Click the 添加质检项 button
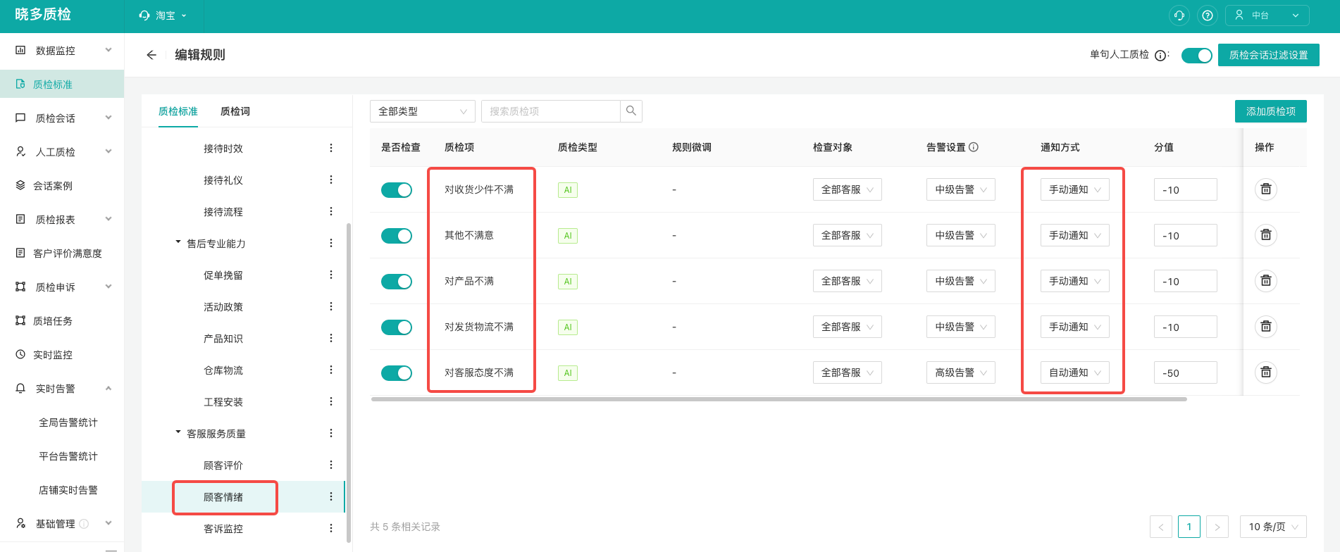1340x552 pixels. coord(1271,111)
